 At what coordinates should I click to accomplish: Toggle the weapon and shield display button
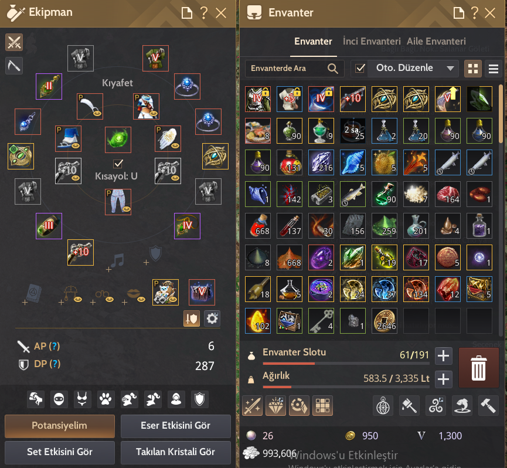[192, 318]
